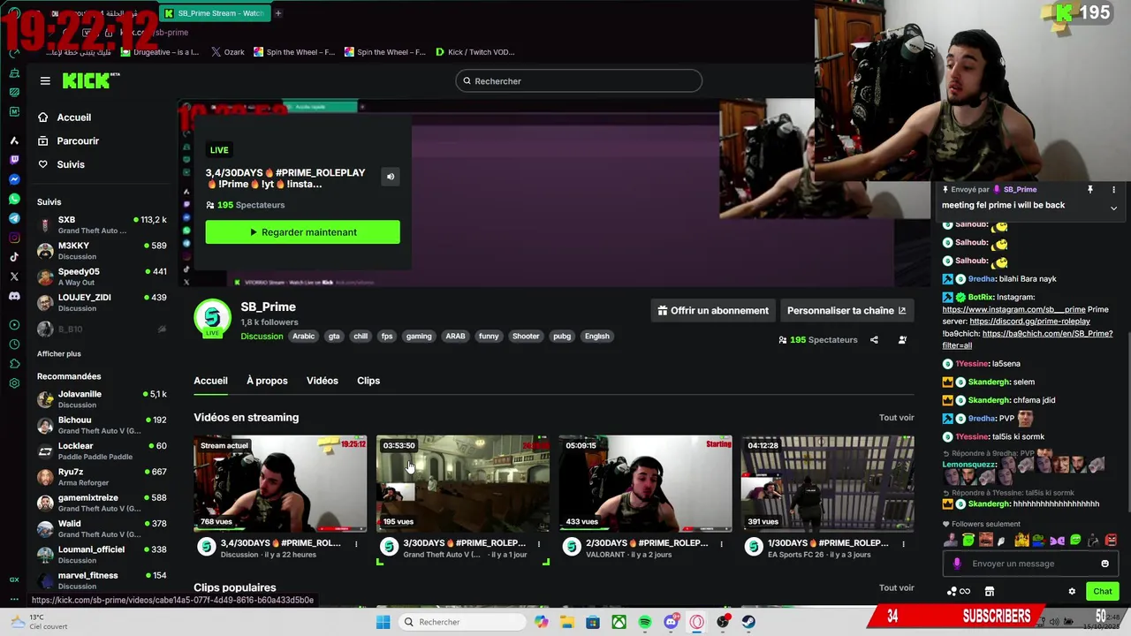Open SXB channel in followed list
Viewport: 1131px width, 636px height.
pos(102,225)
